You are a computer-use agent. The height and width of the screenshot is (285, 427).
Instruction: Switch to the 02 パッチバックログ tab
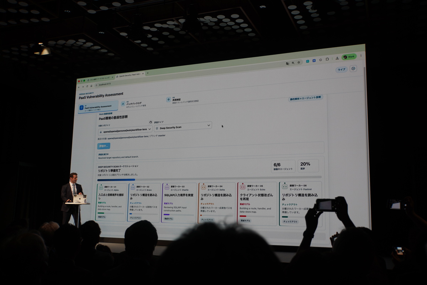(134, 104)
